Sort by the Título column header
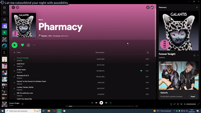Screen dimensions: 201x113 coord(19,52)
